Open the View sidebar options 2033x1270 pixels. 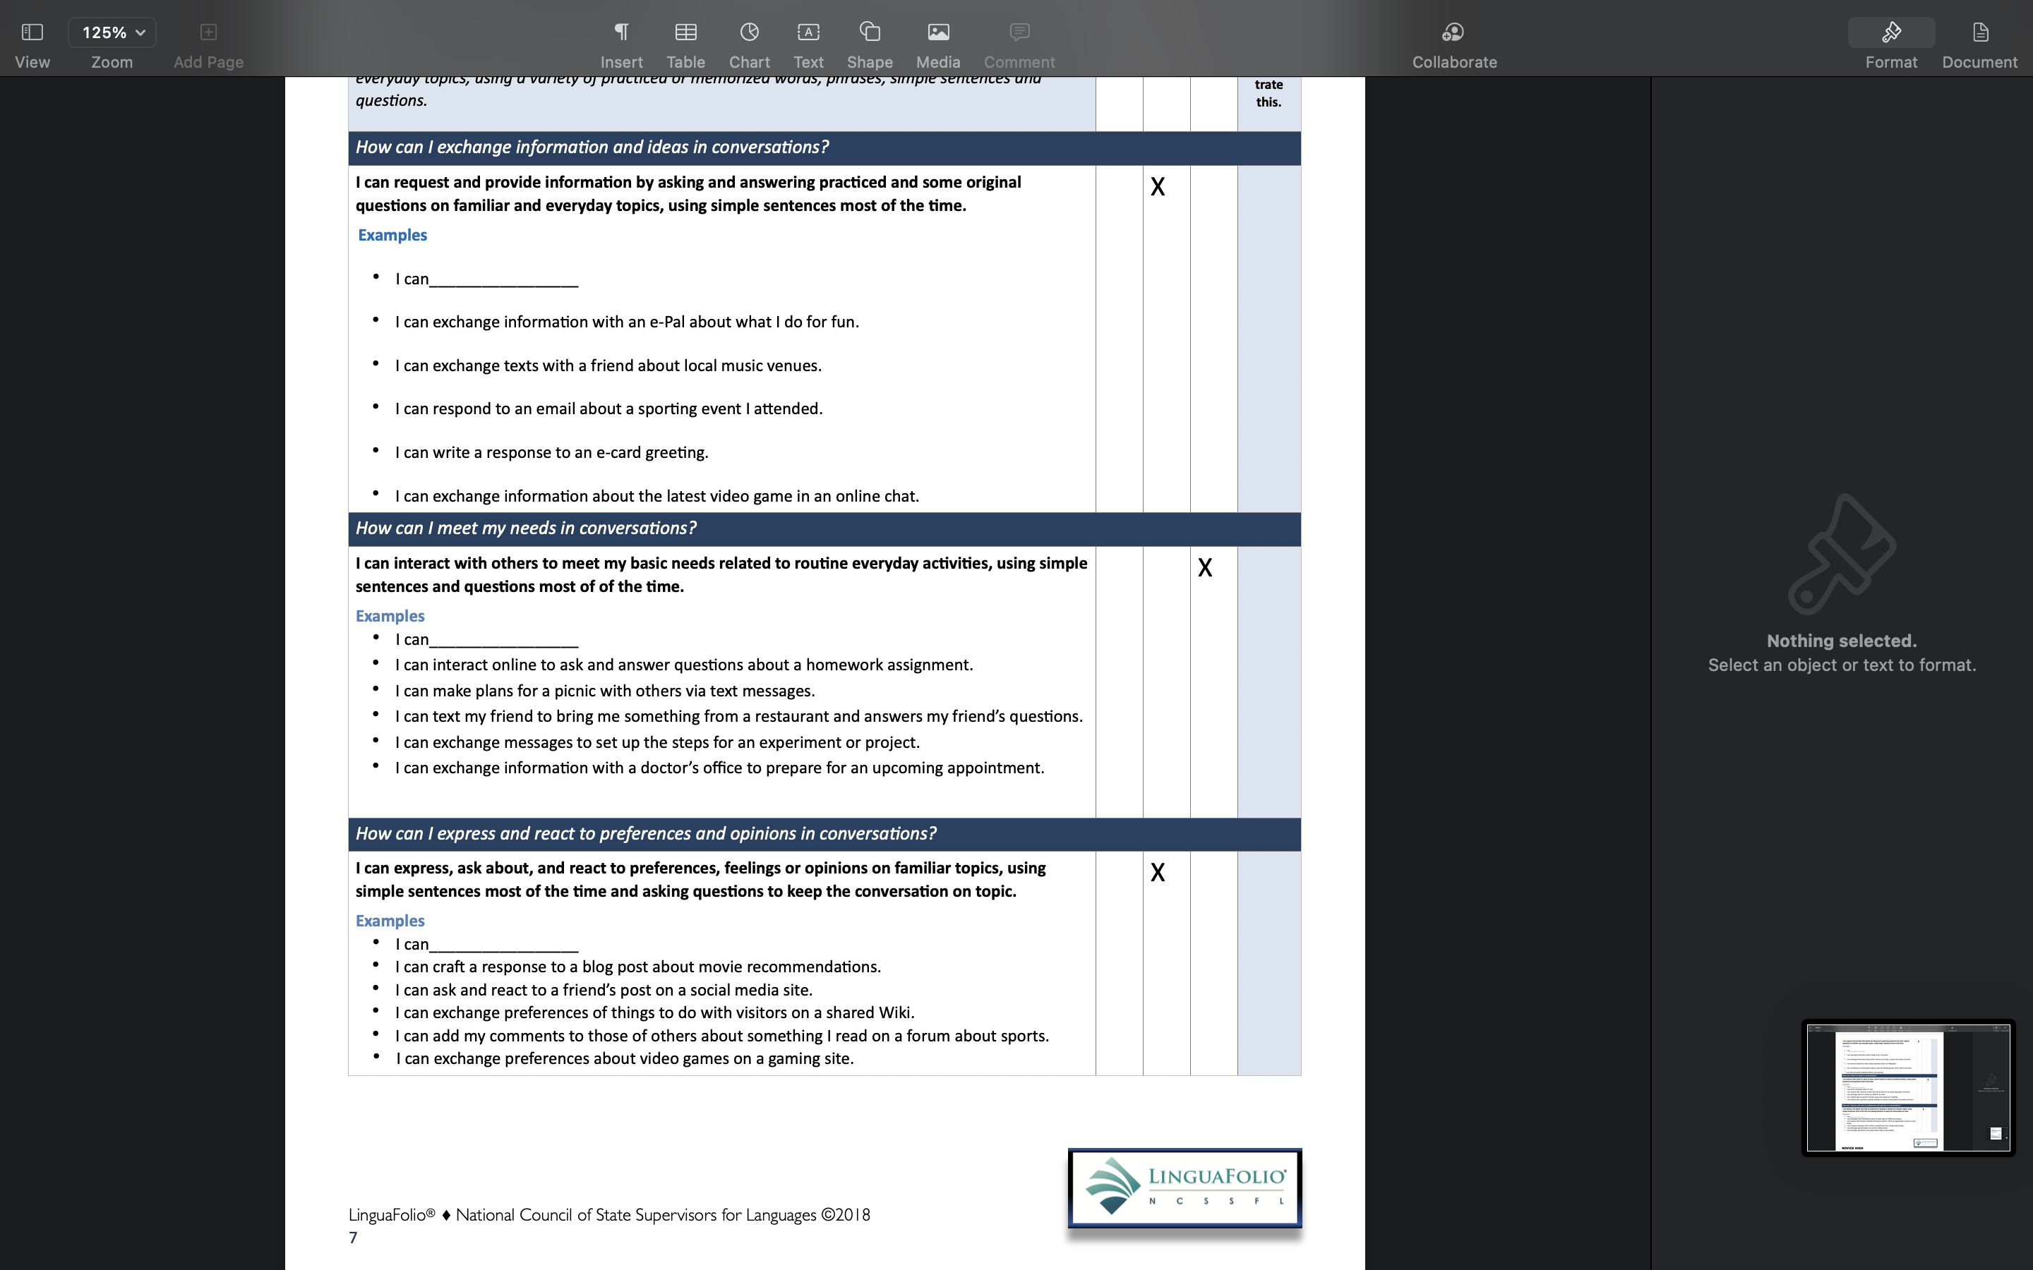[x=32, y=44]
